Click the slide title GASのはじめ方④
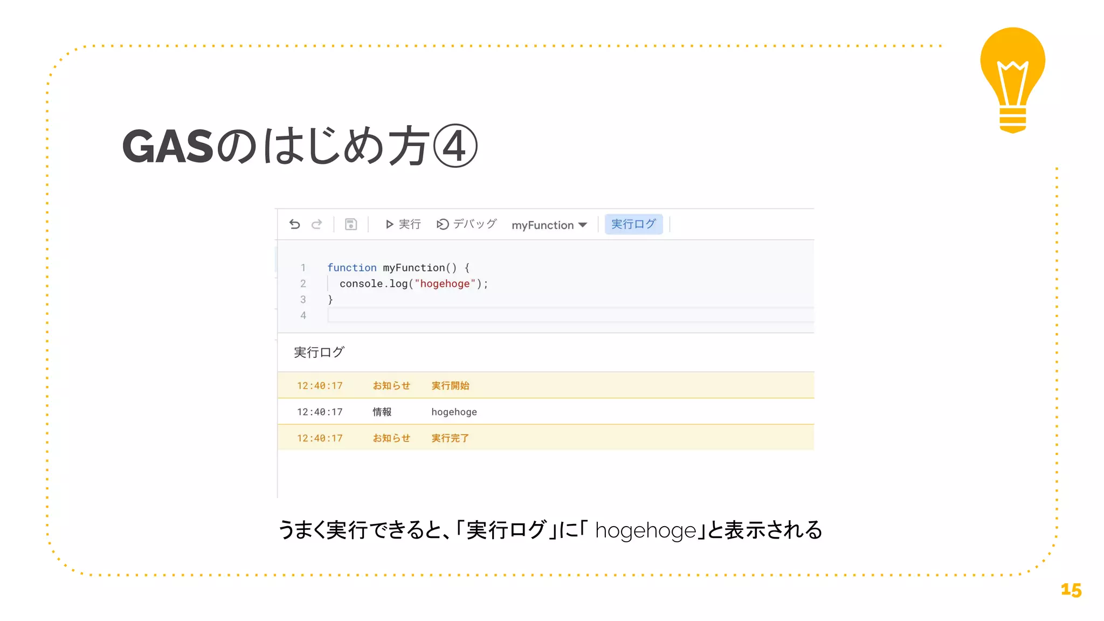 (x=300, y=146)
